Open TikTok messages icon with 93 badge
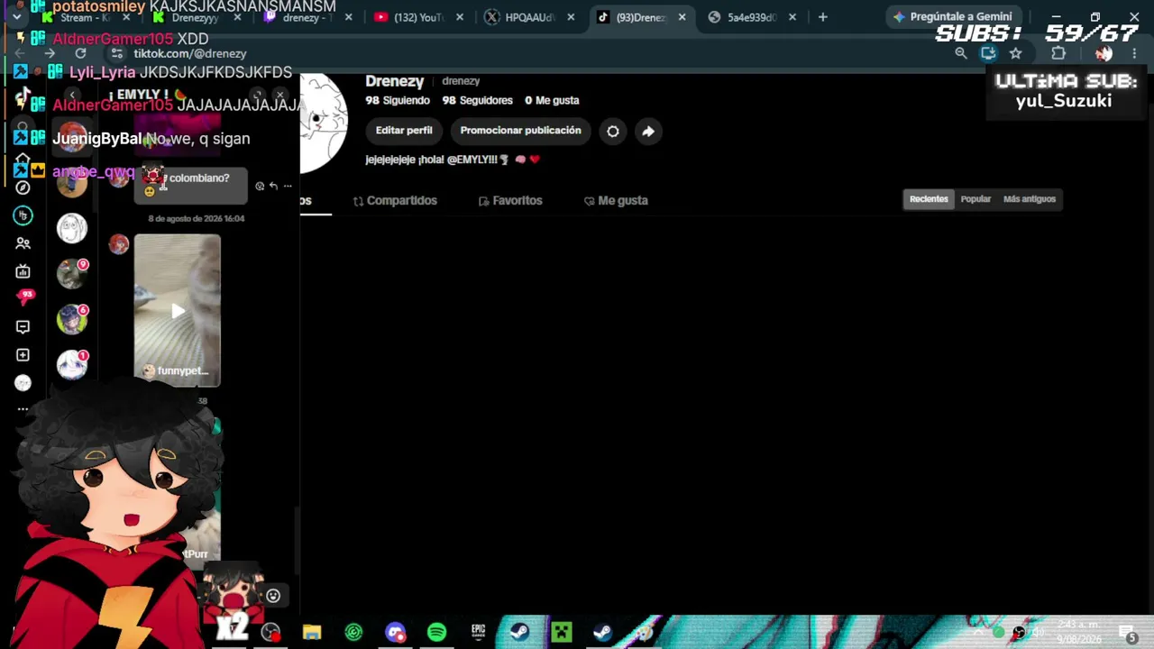Viewport: 1154px width, 649px height. pyautogui.click(x=25, y=297)
